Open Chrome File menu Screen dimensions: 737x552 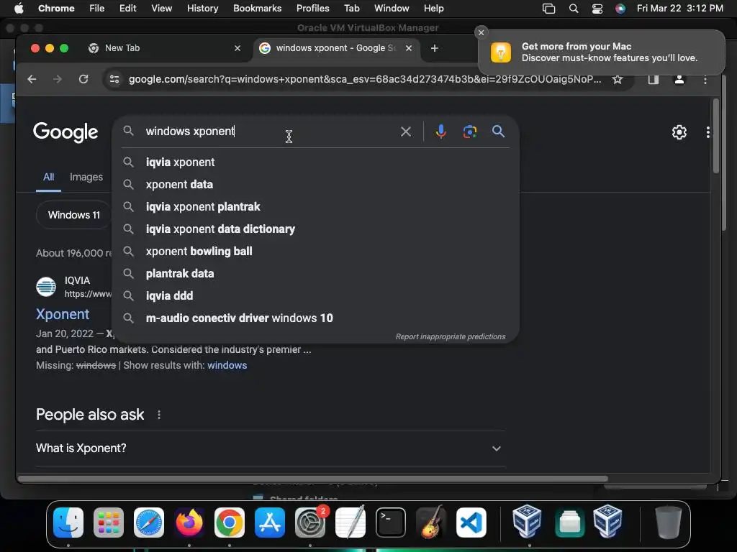97,9
